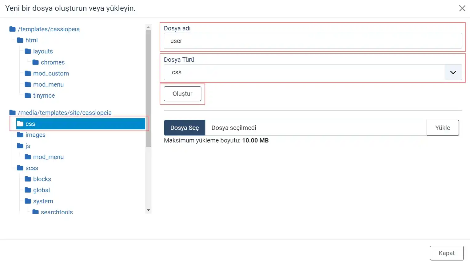This screenshot has width=470, height=265.
Task: Click the folder icon next to scss
Action: [20, 168]
